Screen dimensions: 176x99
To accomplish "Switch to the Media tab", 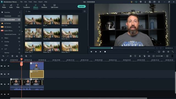I will [x=4, y=6].
